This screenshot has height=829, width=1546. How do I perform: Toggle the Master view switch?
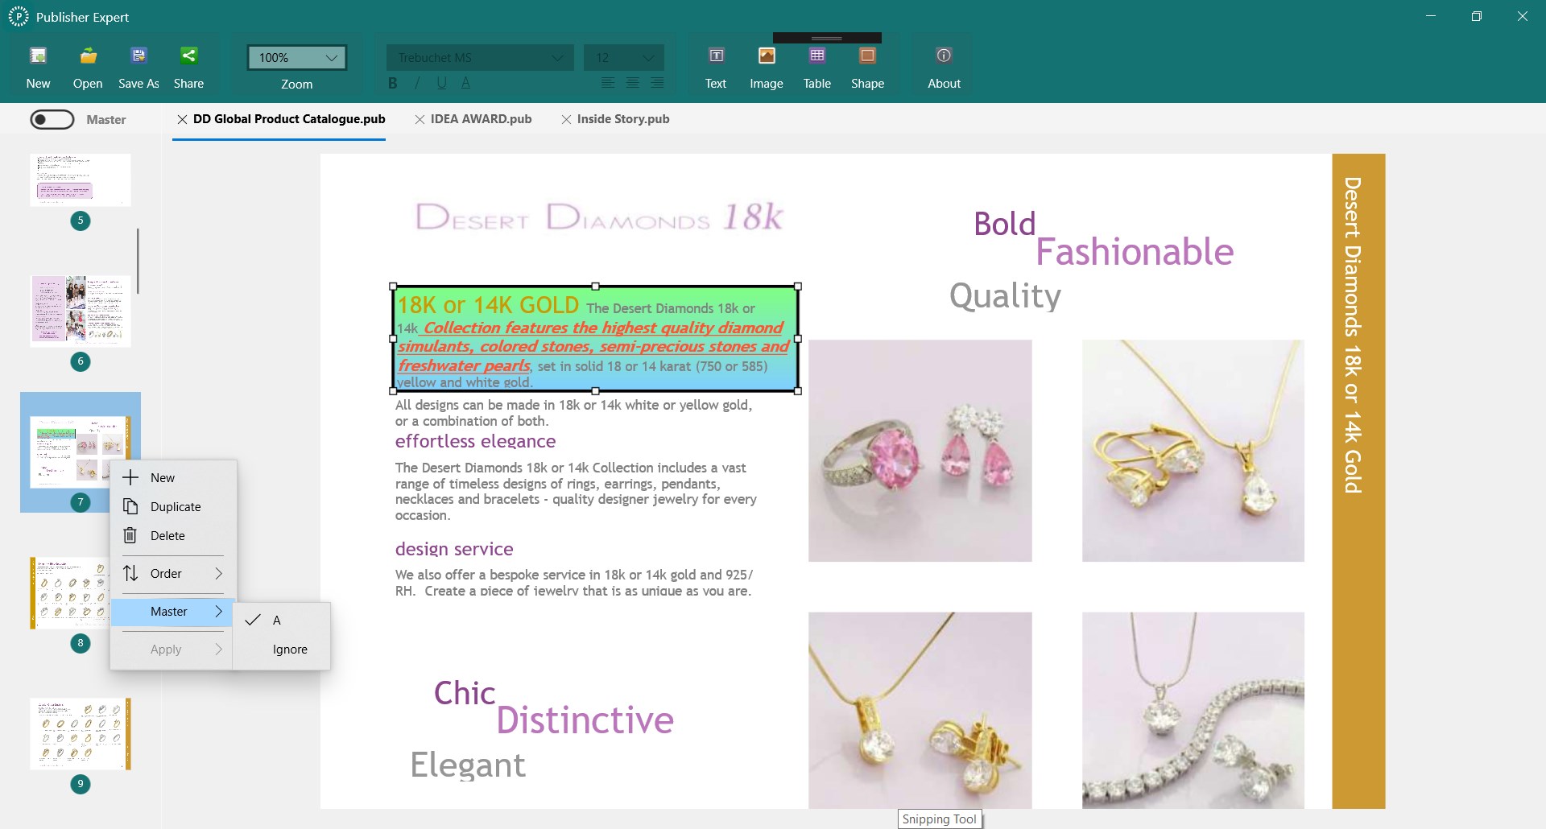point(52,119)
